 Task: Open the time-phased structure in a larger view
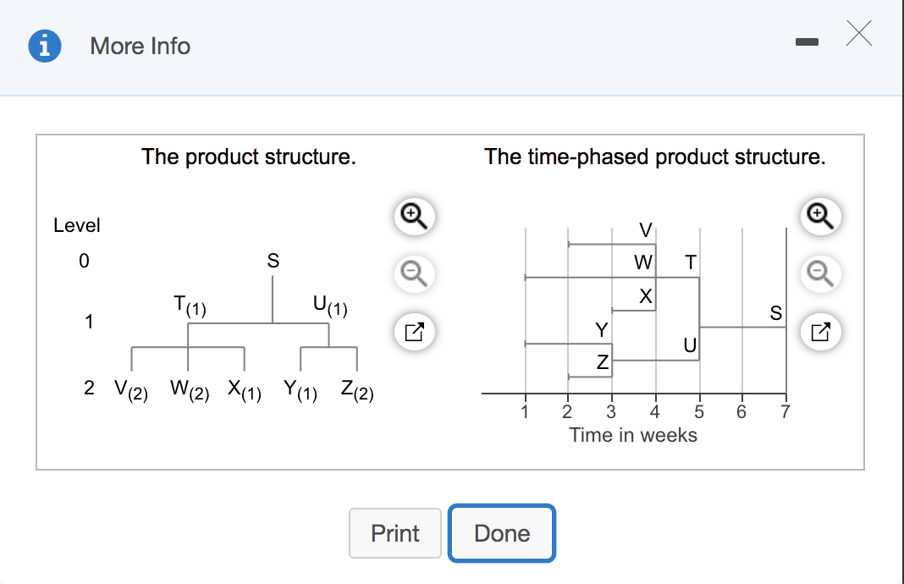[x=820, y=332]
